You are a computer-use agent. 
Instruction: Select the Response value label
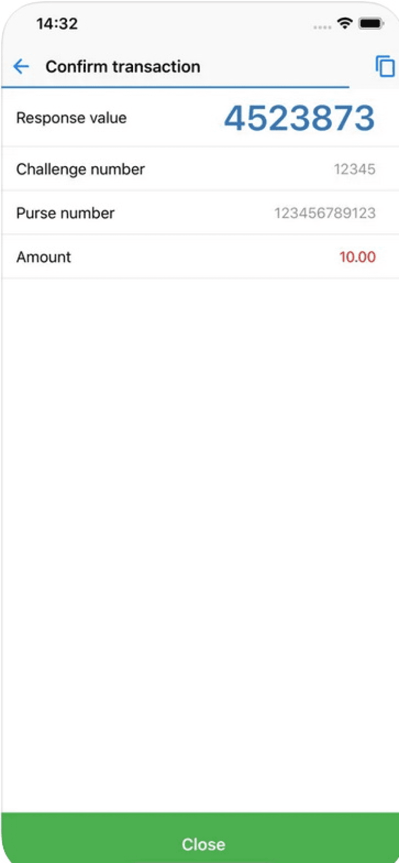(x=71, y=118)
